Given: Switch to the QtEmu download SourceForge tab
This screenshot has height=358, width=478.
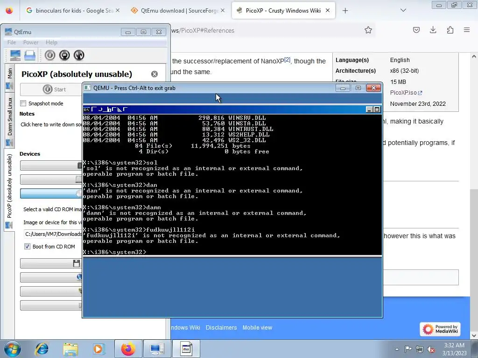Looking at the screenshot, I should (x=178, y=11).
